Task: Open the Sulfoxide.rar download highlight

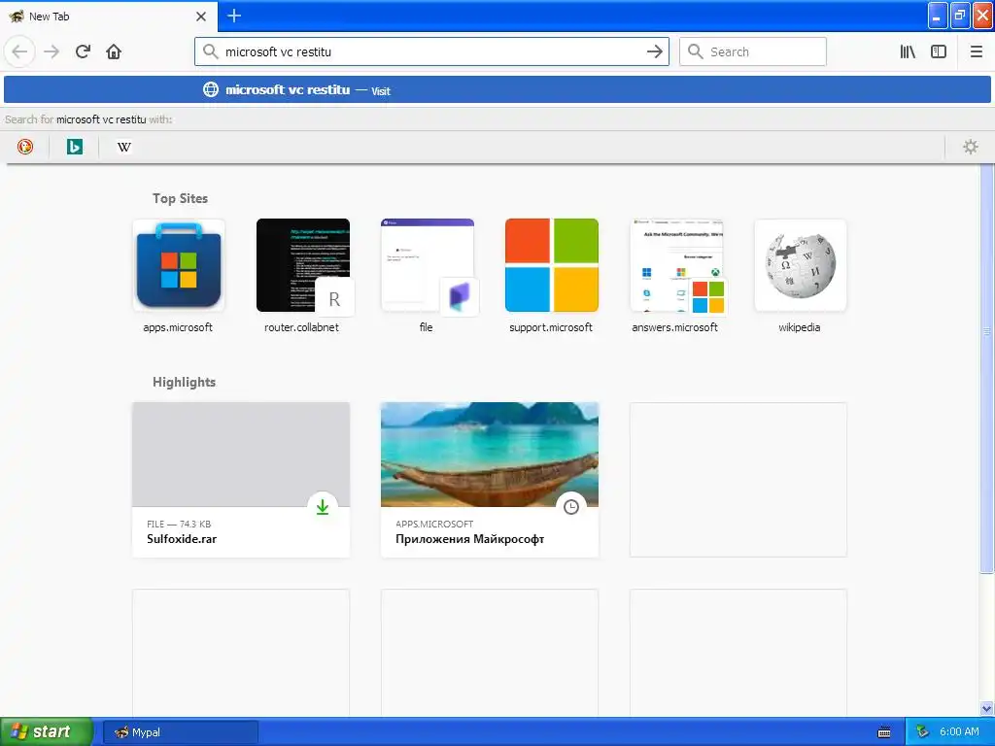Action: coord(241,480)
